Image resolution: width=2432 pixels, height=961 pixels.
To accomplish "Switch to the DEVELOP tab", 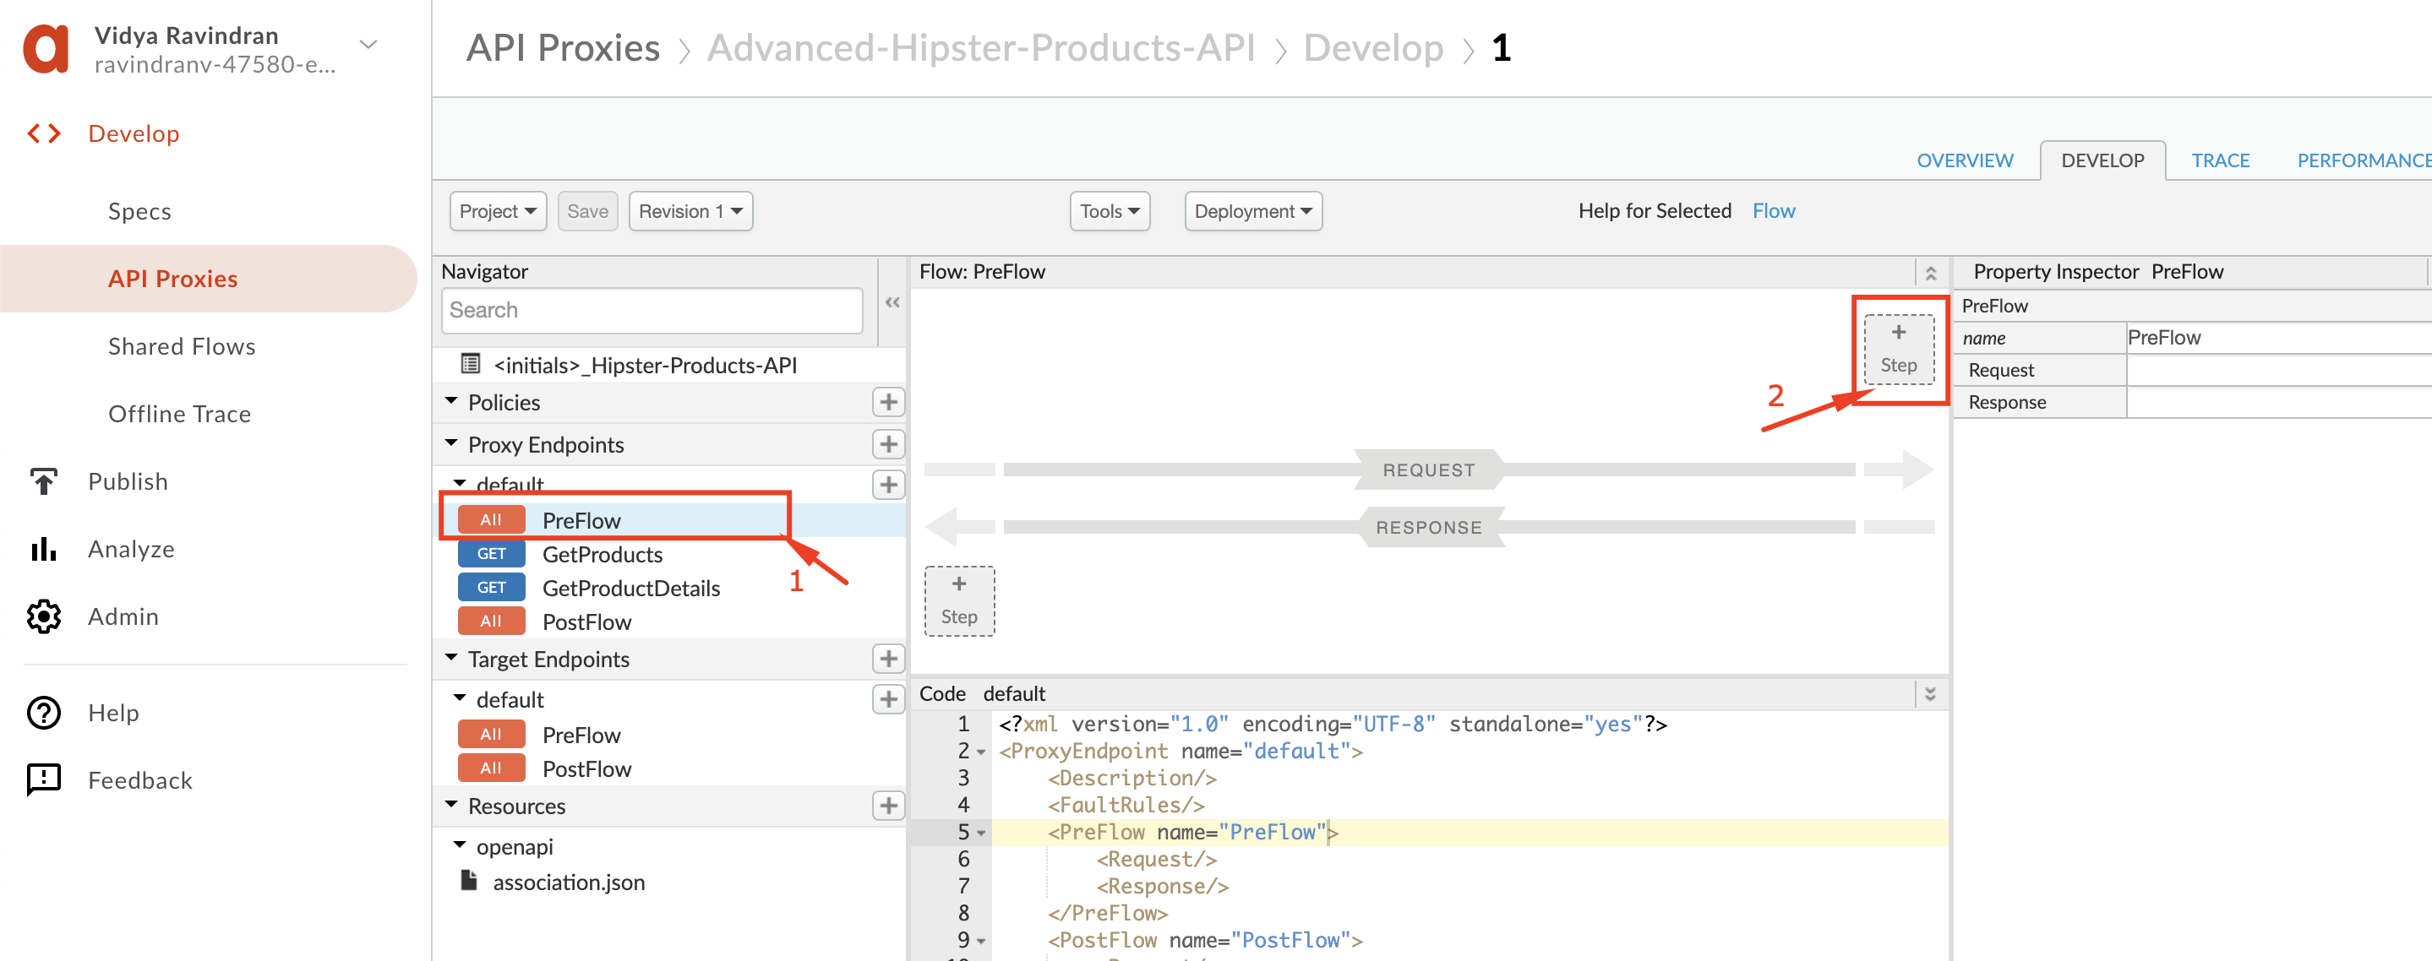I will (x=2102, y=160).
